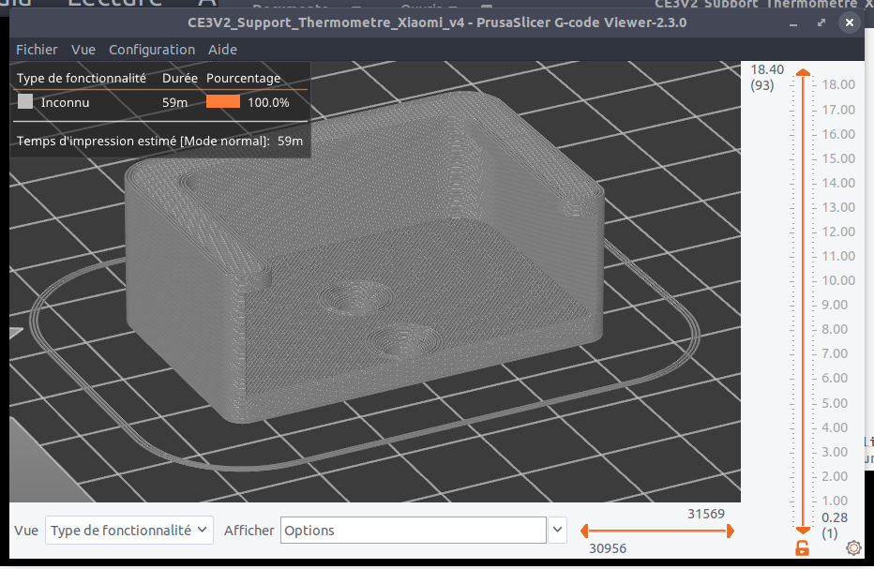Open the Fichier menu
This screenshot has width=874, height=569.
coord(37,50)
